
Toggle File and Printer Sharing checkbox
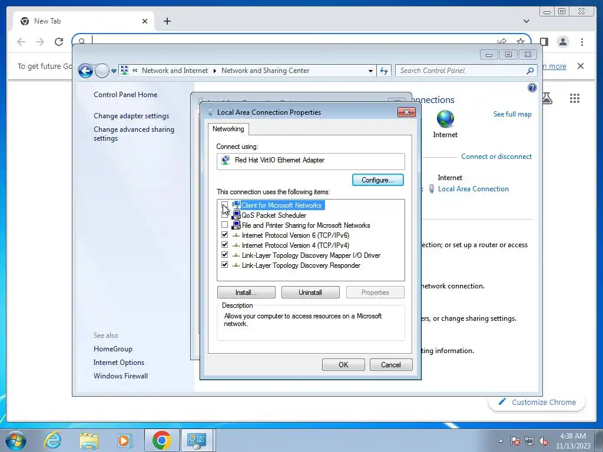(224, 225)
